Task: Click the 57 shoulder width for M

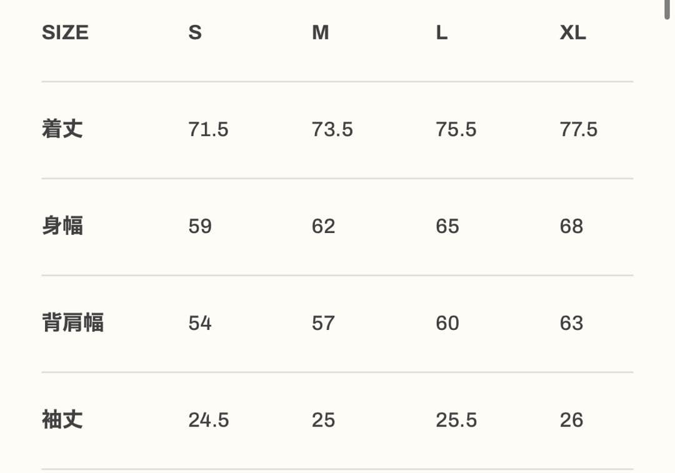Action: (x=323, y=323)
